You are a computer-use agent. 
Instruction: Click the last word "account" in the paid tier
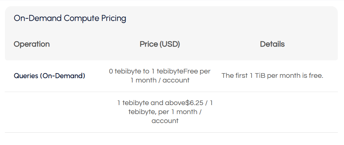(x=165, y=121)
